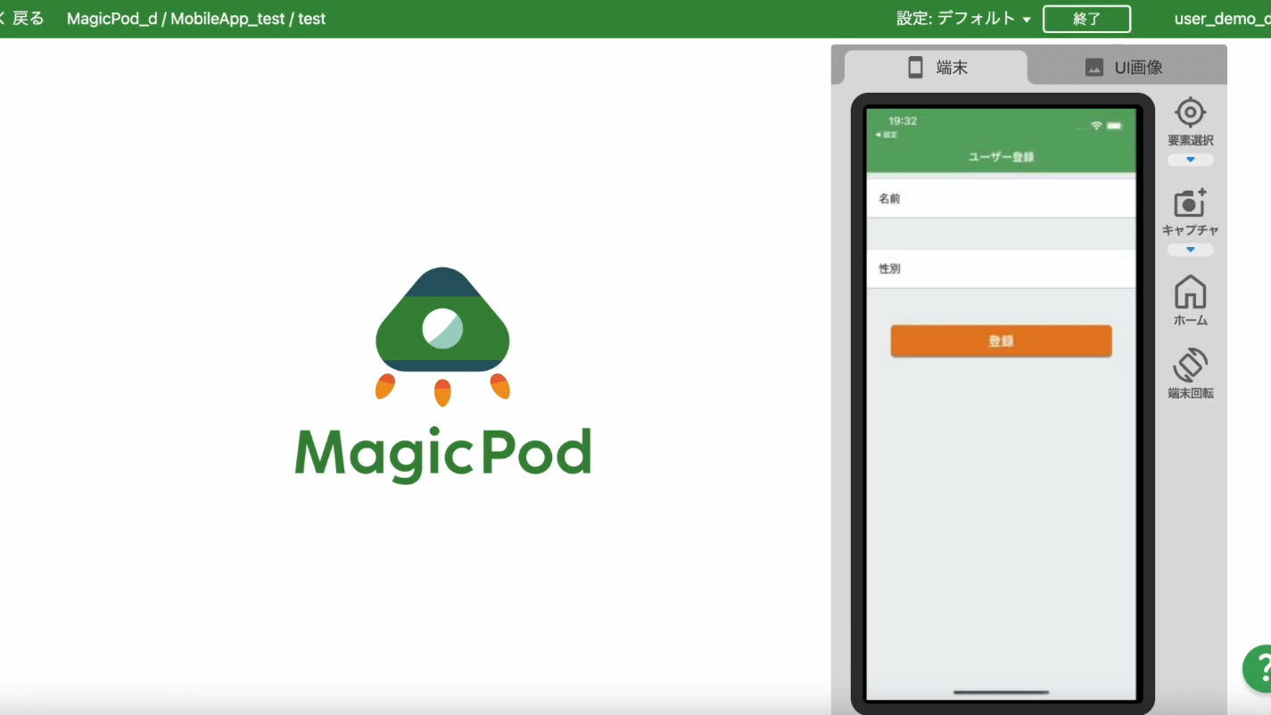The image size is (1271, 715).
Task: Go back with the 戻る link
Action: point(22,19)
